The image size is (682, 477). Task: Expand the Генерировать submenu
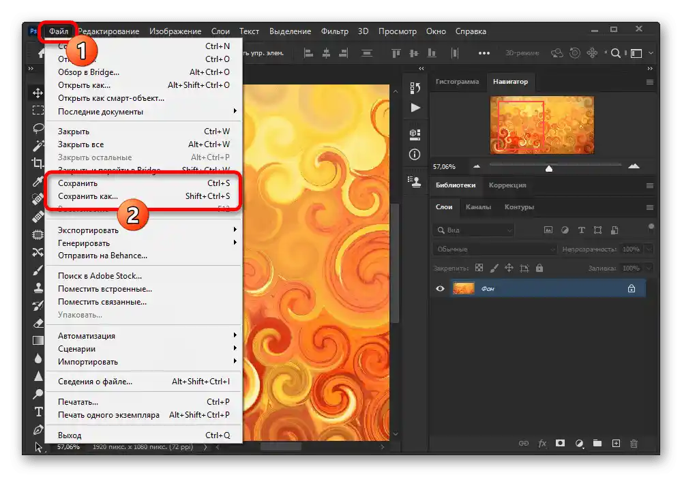(143, 243)
